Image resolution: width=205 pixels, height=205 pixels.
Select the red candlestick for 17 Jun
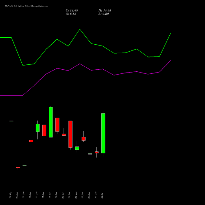44,130
